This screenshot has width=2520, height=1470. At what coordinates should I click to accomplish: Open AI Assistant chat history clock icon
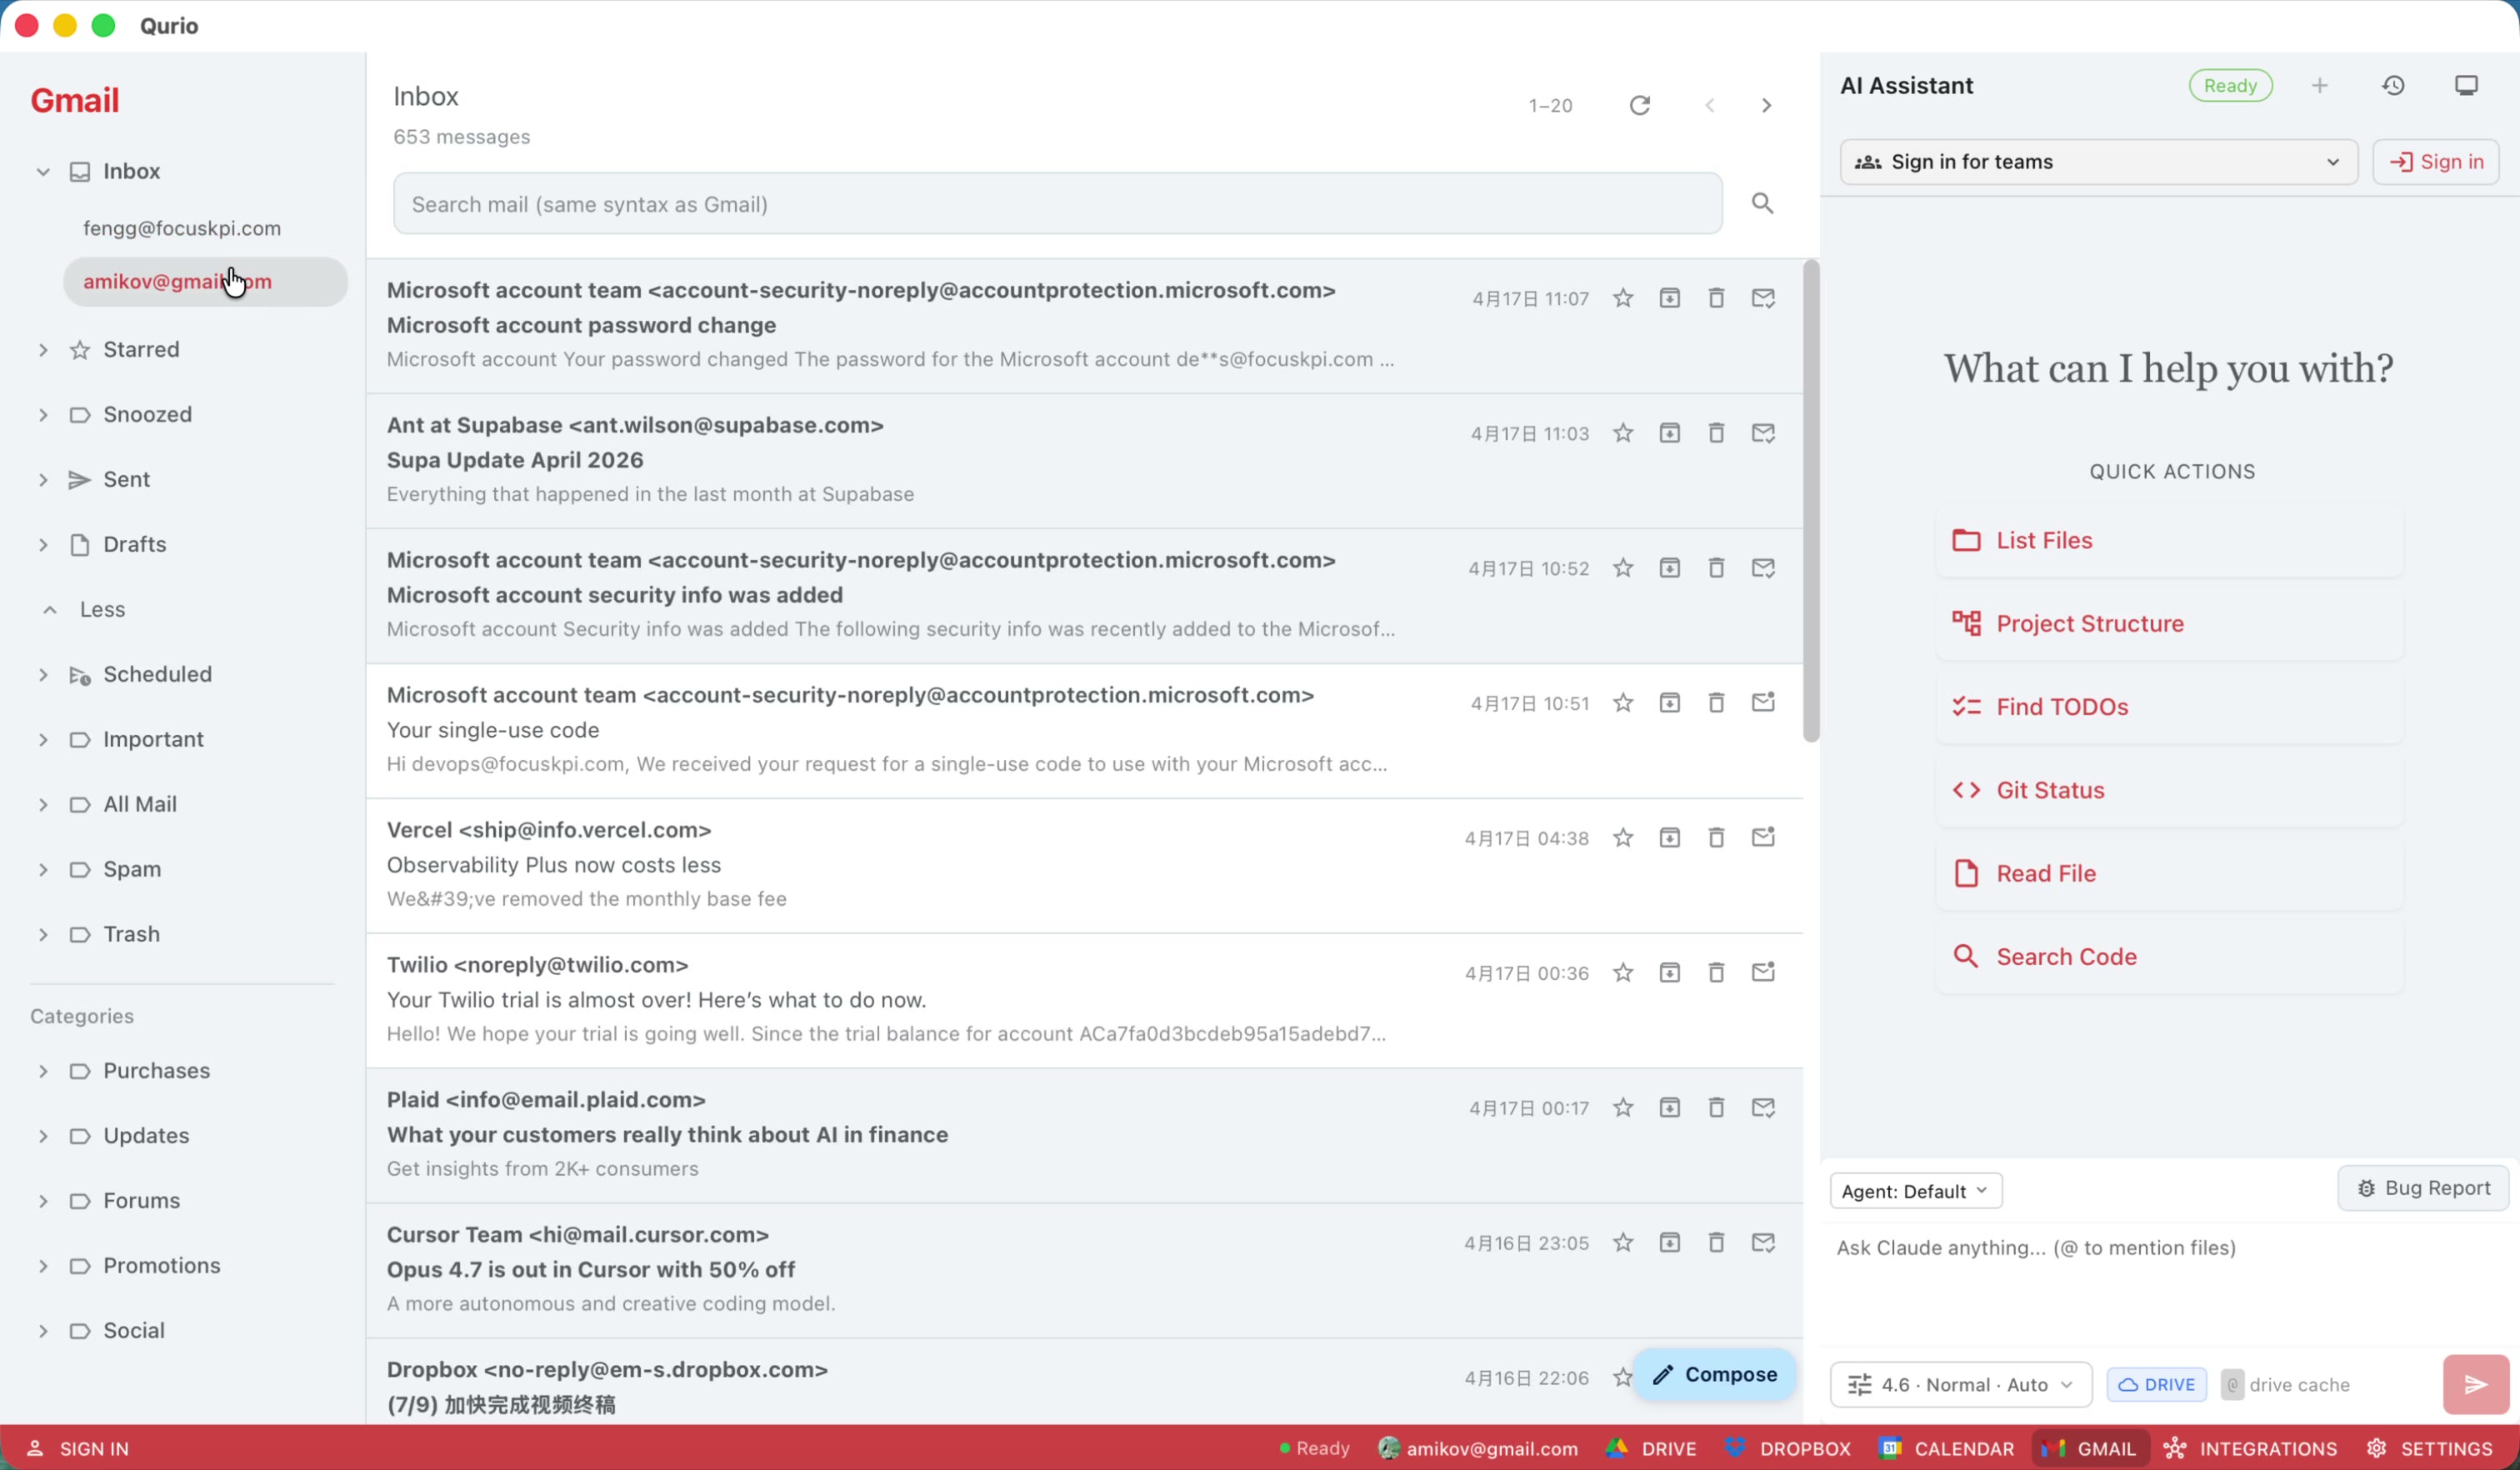2394,86
